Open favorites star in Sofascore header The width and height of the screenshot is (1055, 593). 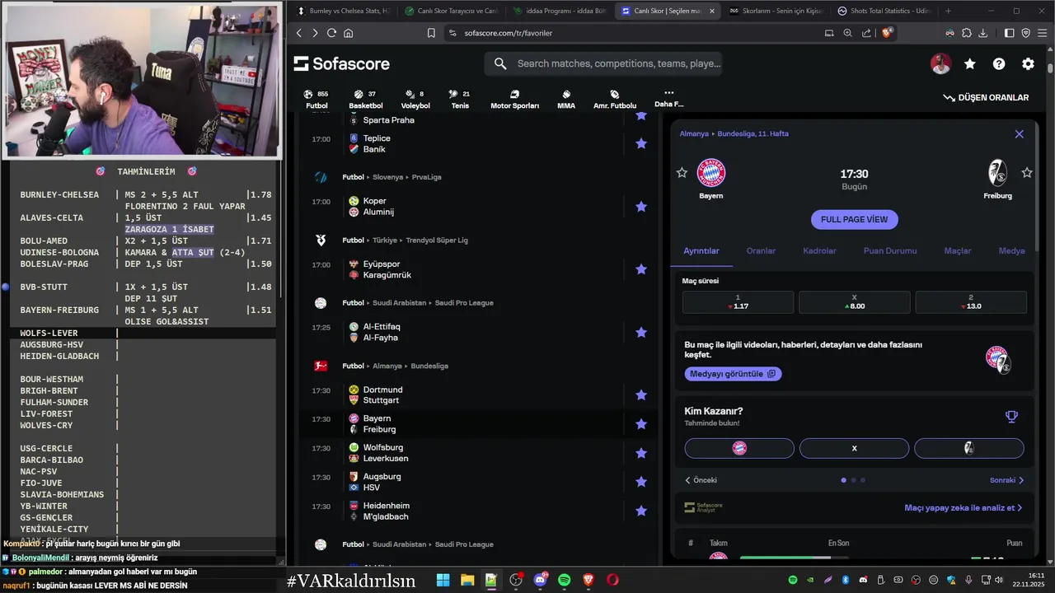point(970,63)
